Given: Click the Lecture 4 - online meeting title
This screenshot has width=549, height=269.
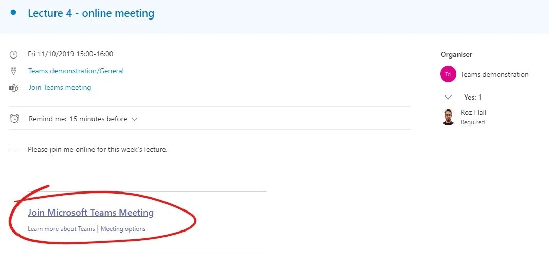Looking at the screenshot, I should pos(91,13).
